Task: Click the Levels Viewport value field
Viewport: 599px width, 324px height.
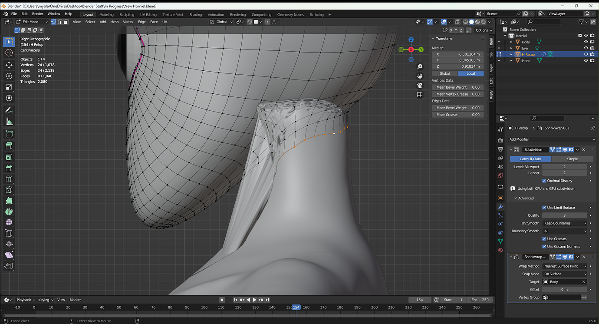Action: point(565,167)
